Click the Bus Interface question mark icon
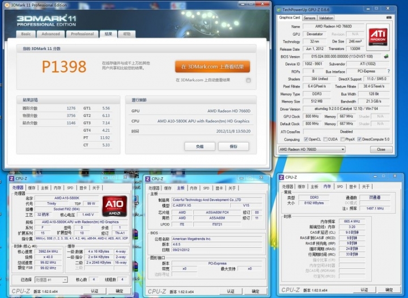The height and width of the screenshot is (298, 408). tap(389, 71)
